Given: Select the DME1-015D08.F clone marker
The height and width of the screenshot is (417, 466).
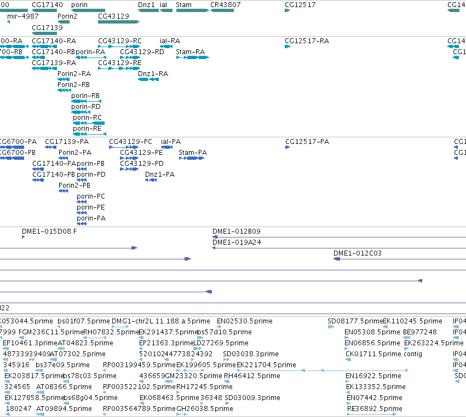Looking at the screenshot, I should click(x=23, y=237).
